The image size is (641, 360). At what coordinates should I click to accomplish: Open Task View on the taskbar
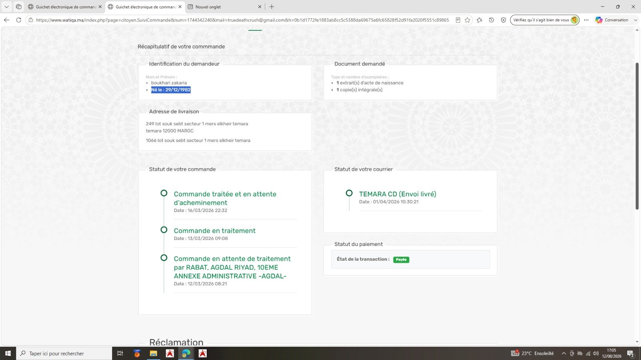[x=120, y=353]
